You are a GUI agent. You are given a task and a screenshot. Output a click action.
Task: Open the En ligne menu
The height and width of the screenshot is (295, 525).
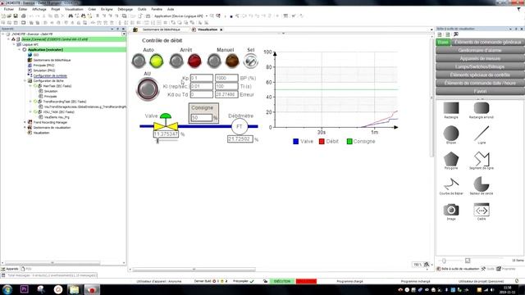[107, 9]
